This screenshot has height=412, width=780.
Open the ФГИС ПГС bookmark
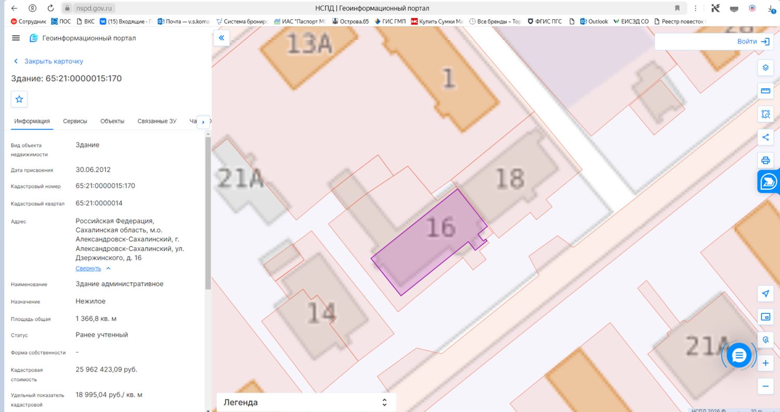[544, 21]
